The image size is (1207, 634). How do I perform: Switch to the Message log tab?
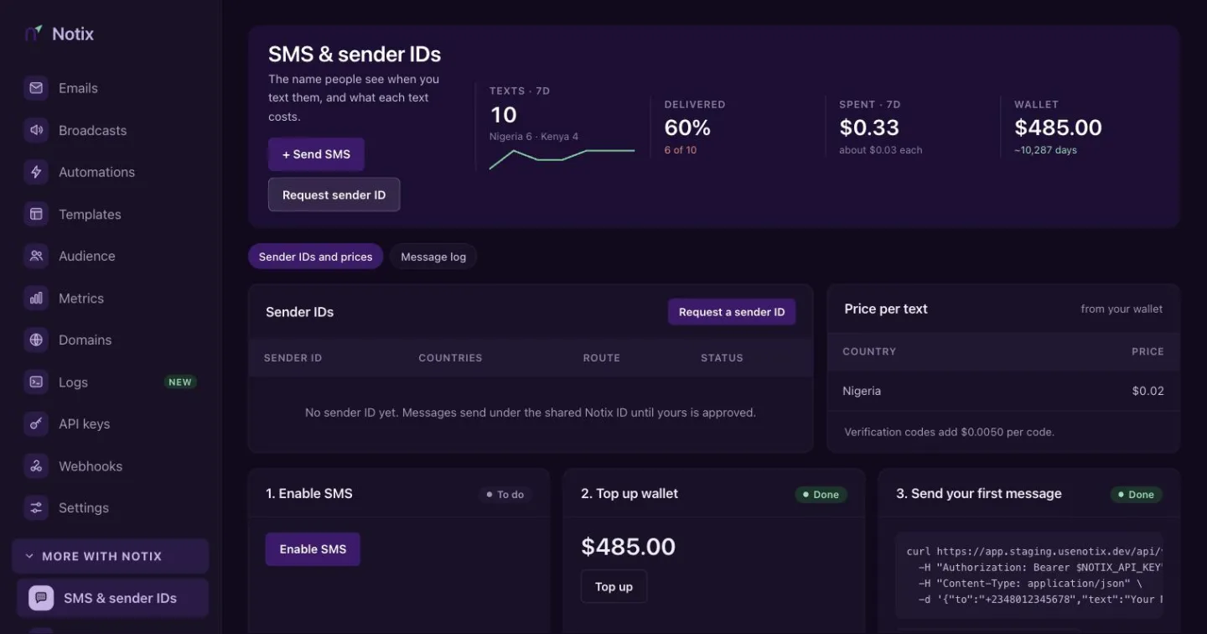433,257
